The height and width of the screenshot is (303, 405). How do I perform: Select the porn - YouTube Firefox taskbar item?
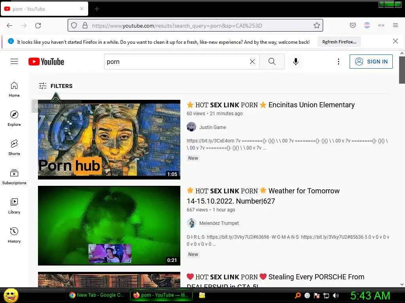(161, 295)
